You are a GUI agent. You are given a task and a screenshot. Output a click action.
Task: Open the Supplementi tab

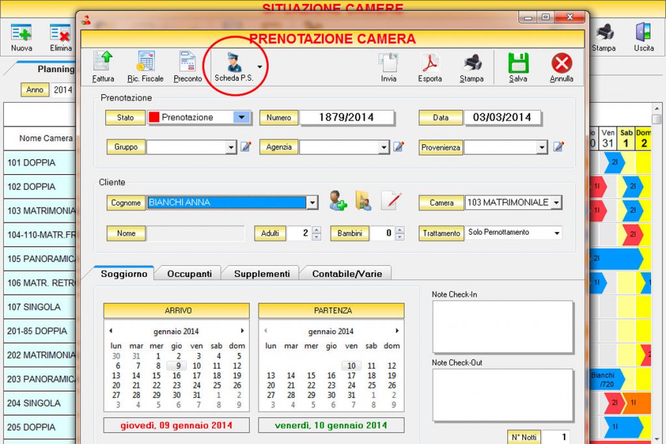[x=261, y=274]
